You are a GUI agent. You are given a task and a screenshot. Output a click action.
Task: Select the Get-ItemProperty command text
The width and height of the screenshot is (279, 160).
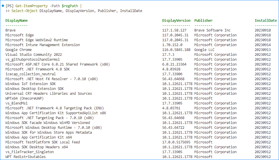[x=32, y=6]
